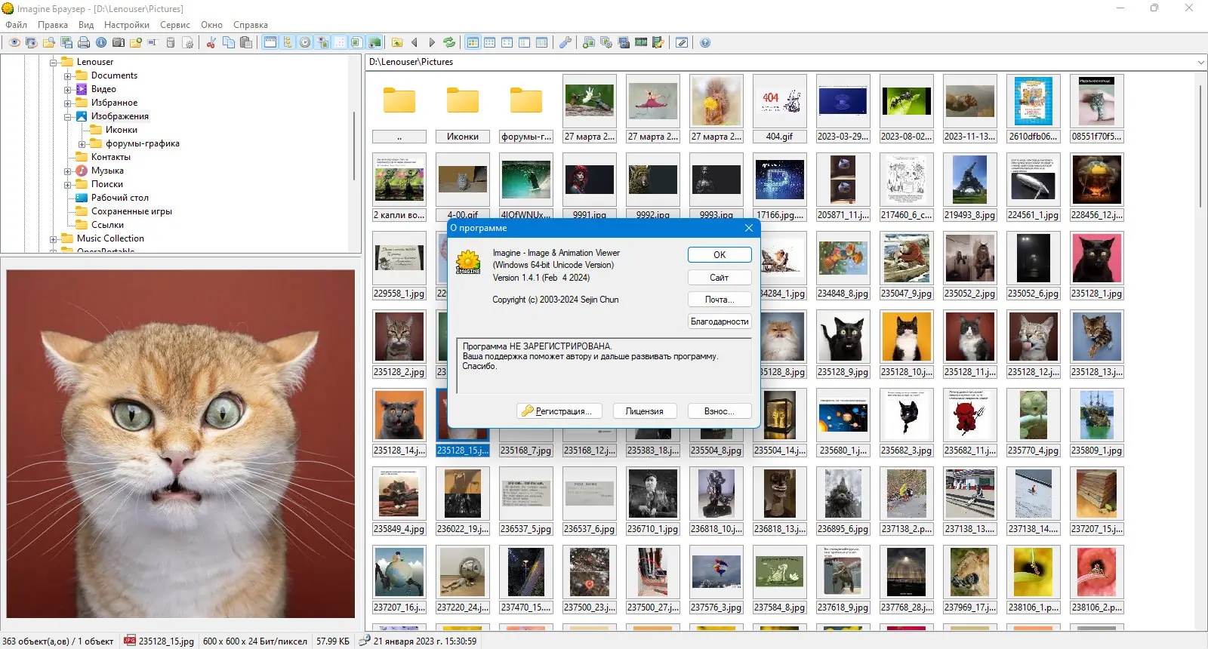Open options with the wrench icon
The image size is (1208, 649).
(x=565, y=42)
